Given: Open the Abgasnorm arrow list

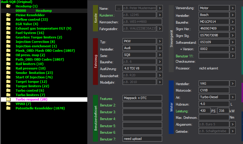Looking at the screenshot, I should coord(232,124).
